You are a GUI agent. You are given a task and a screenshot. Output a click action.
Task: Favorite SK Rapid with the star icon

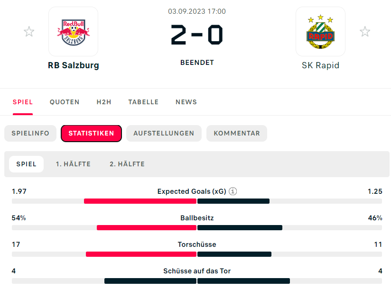365,32
